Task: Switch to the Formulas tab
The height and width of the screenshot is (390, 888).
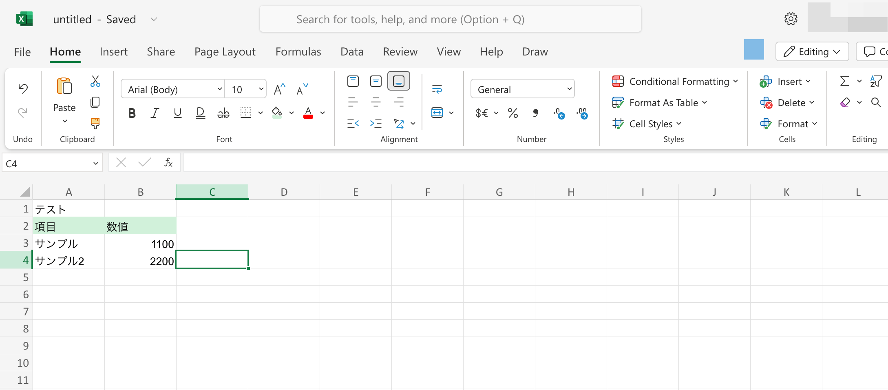Action: pos(298,52)
